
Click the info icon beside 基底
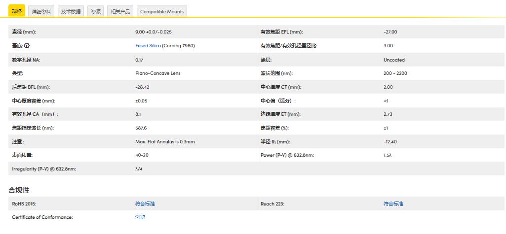pyautogui.click(x=27, y=46)
